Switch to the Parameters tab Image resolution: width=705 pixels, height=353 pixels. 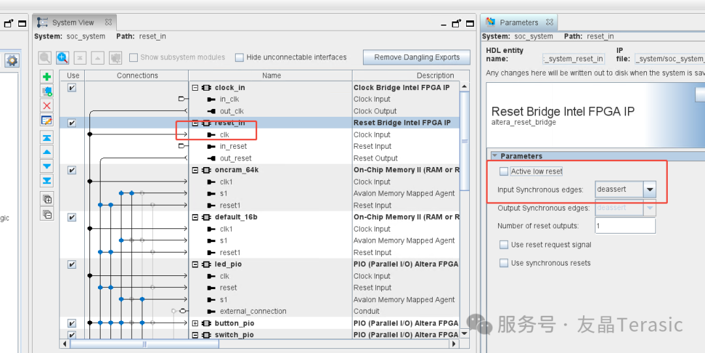click(x=519, y=22)
